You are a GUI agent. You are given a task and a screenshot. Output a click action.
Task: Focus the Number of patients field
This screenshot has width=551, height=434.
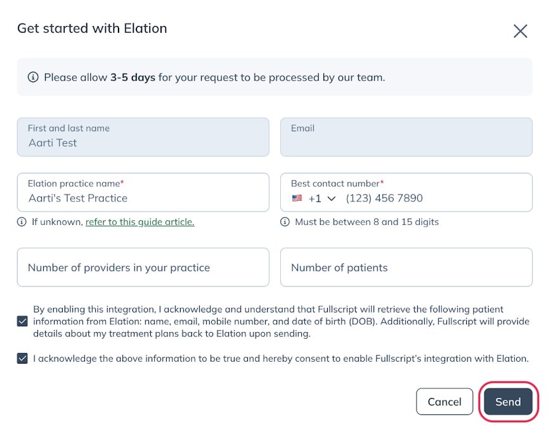coord(406,267)
